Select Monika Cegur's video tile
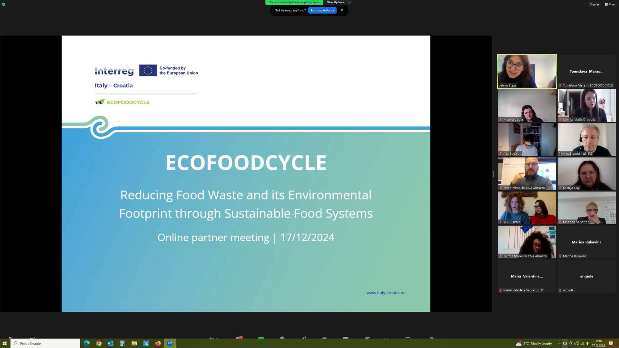Image resolution: width=619 pixels, height=348 pixels. pyautogui.click(x=527, y=105)
